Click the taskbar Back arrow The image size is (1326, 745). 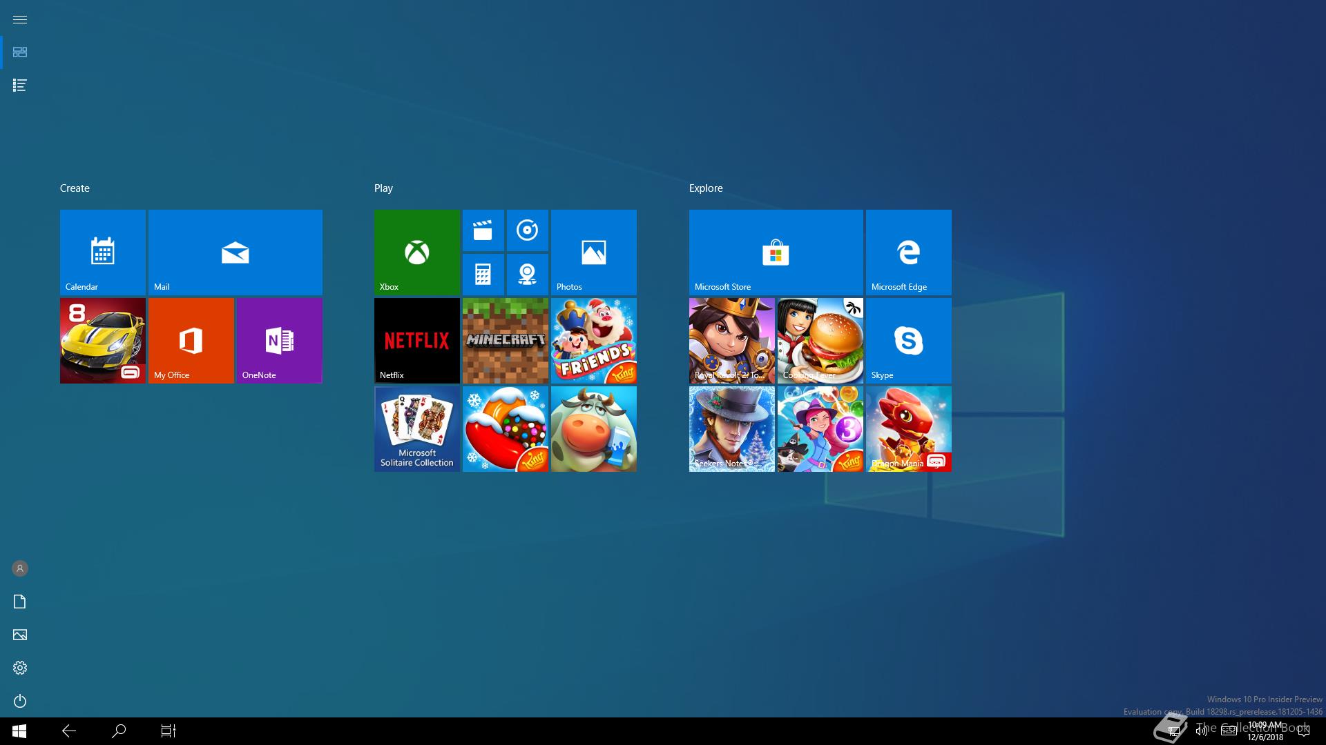[69, 731]
